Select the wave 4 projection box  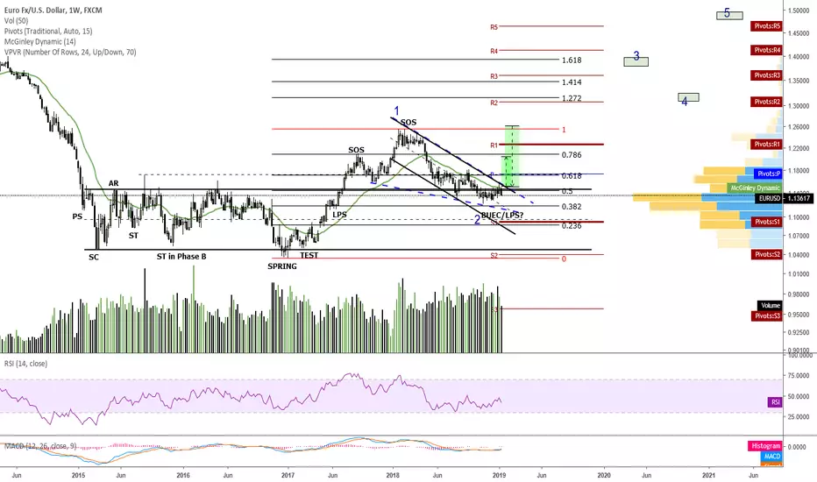(688, 97)
